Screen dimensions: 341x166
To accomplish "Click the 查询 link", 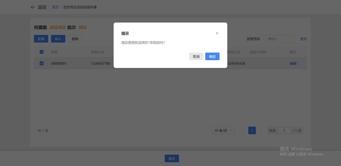I will tap(303, 39).
